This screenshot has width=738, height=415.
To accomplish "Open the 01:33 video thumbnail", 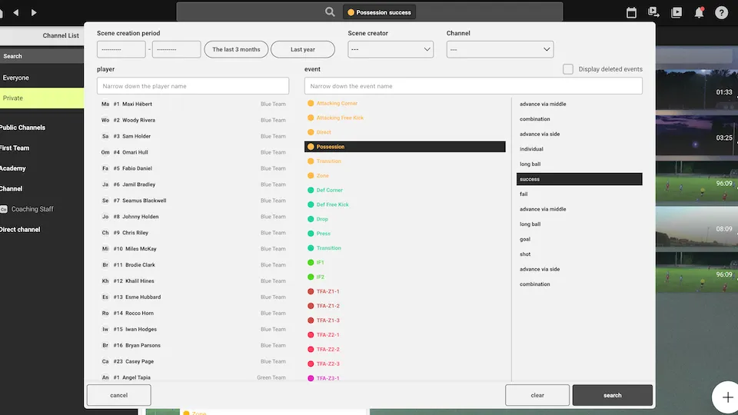I will (696, 89).
